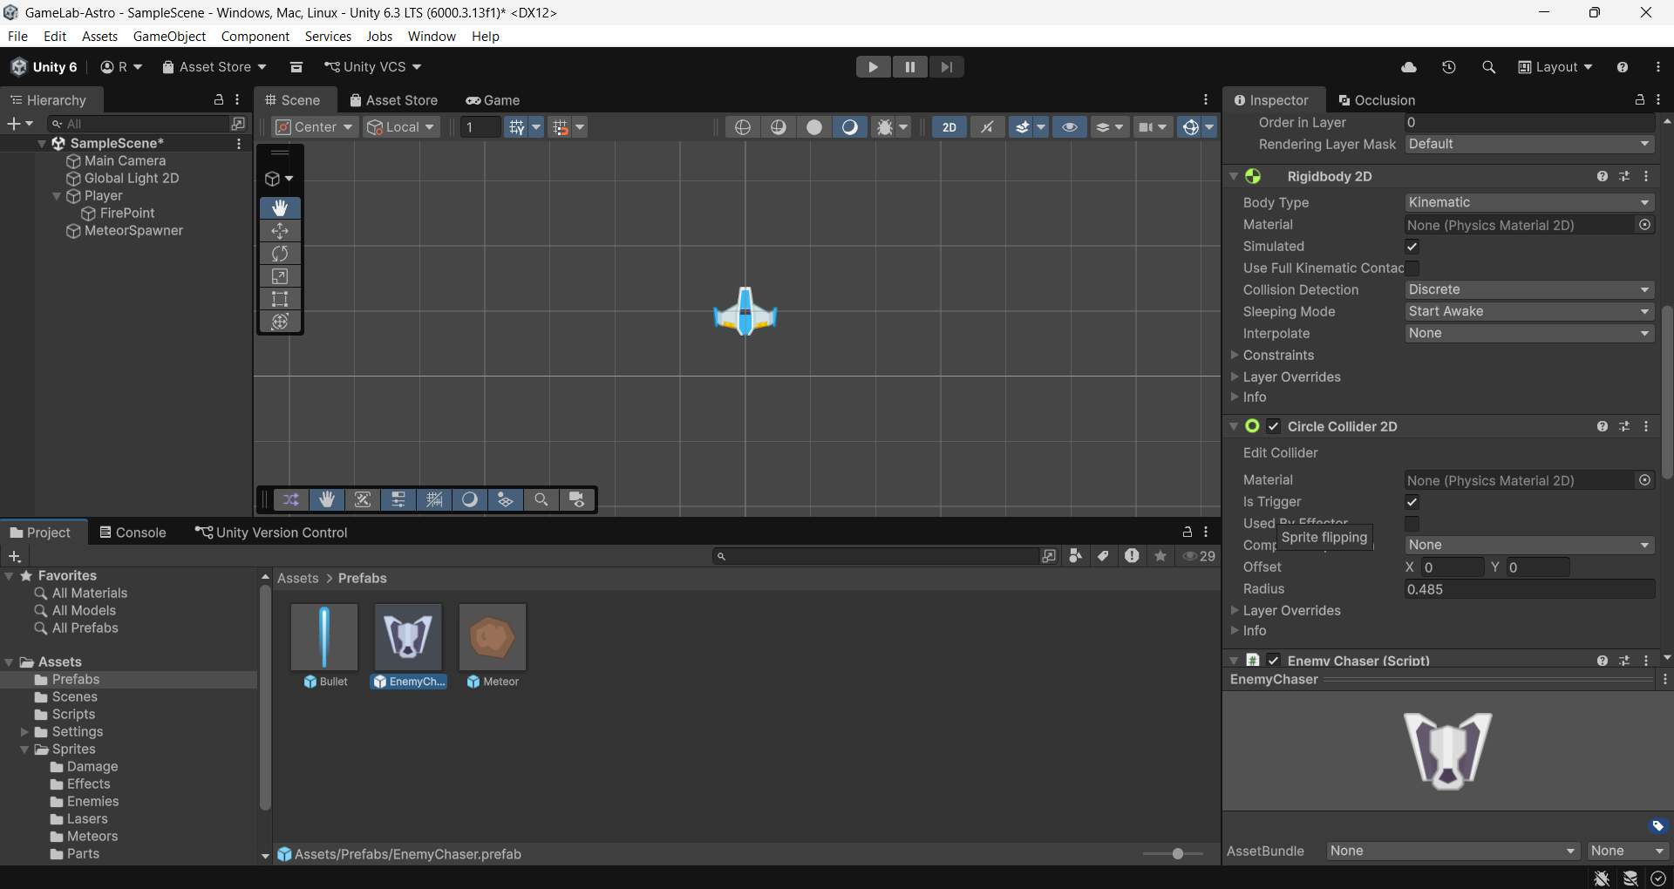Save search to favorites star

pos(1160,556)
